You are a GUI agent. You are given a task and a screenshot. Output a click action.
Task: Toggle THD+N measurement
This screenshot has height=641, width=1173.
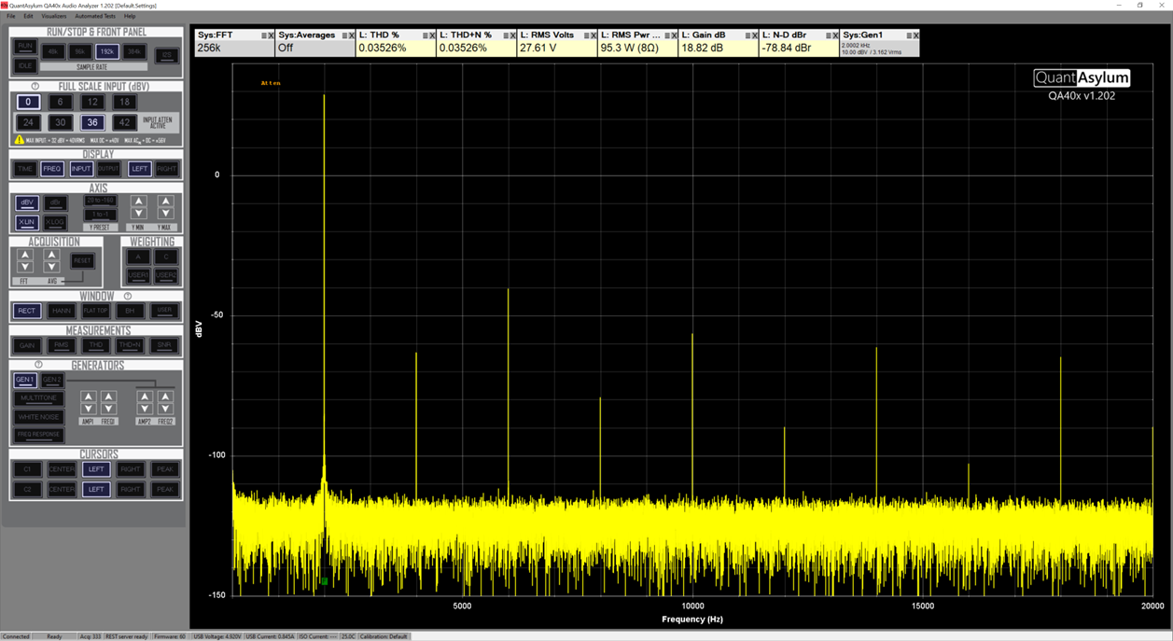pos(130,345)
